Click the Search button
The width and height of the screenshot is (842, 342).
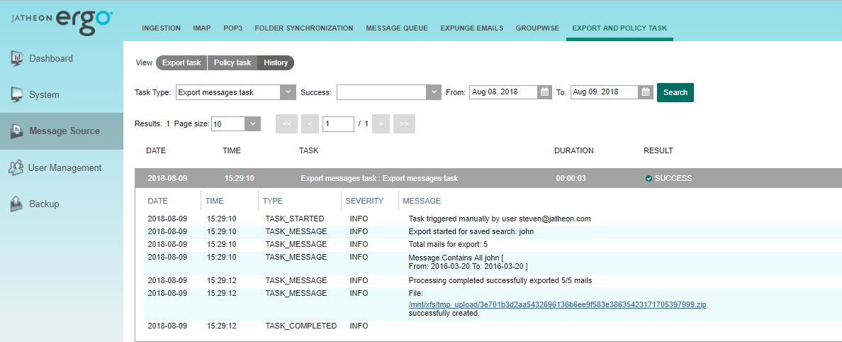click(x=675, y=92)
